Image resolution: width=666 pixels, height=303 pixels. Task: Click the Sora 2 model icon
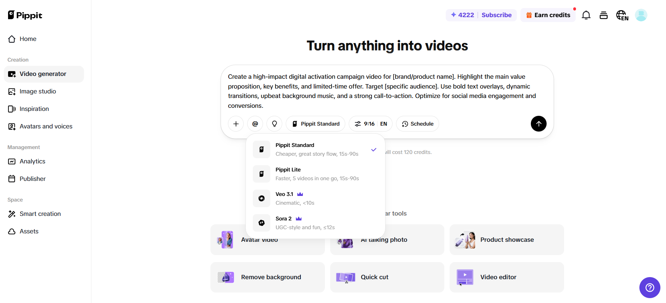tap(262, 223)
